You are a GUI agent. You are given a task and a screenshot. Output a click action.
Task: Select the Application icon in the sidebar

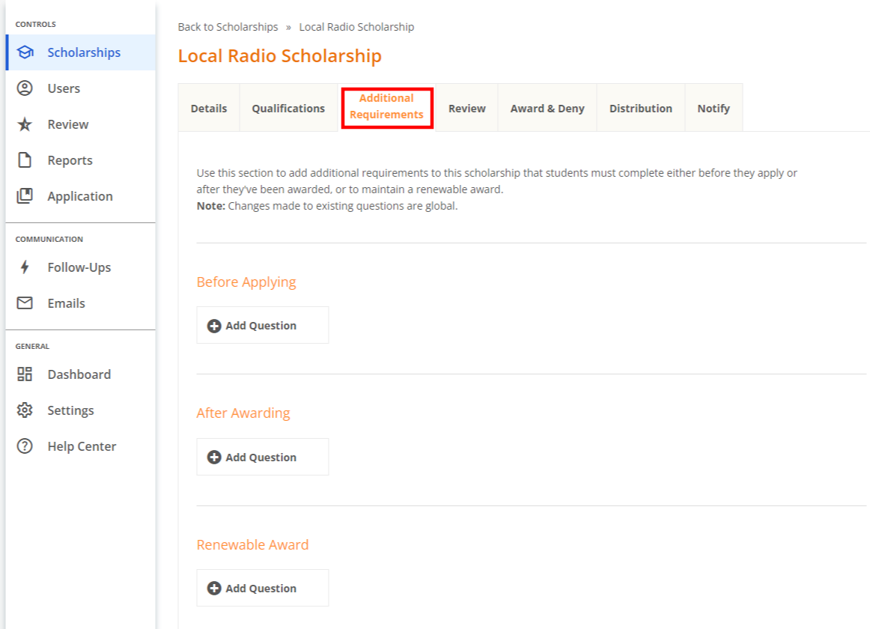pos(25,195)
